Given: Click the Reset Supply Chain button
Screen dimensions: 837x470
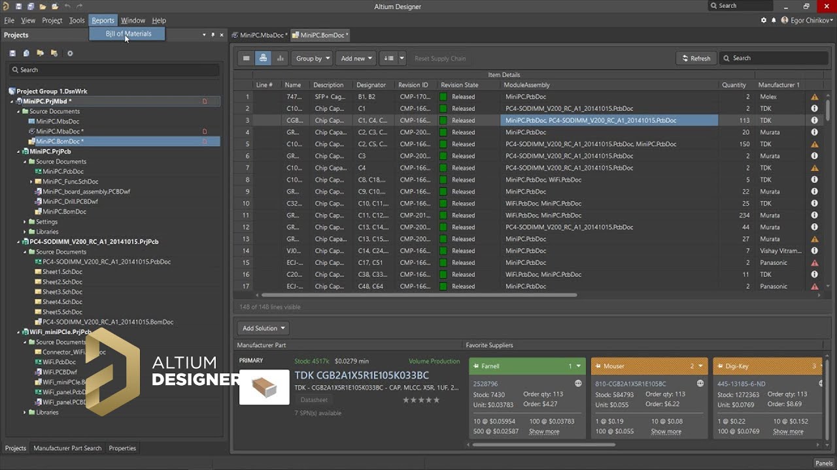Looking at the screenshot, I should pyautogui.click(x=440, y=58).
